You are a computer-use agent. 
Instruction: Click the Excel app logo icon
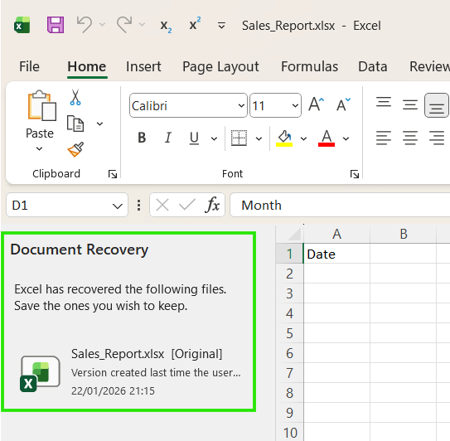(x=22, y=25)
